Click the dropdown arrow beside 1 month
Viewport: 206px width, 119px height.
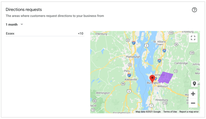coord(22,24)
